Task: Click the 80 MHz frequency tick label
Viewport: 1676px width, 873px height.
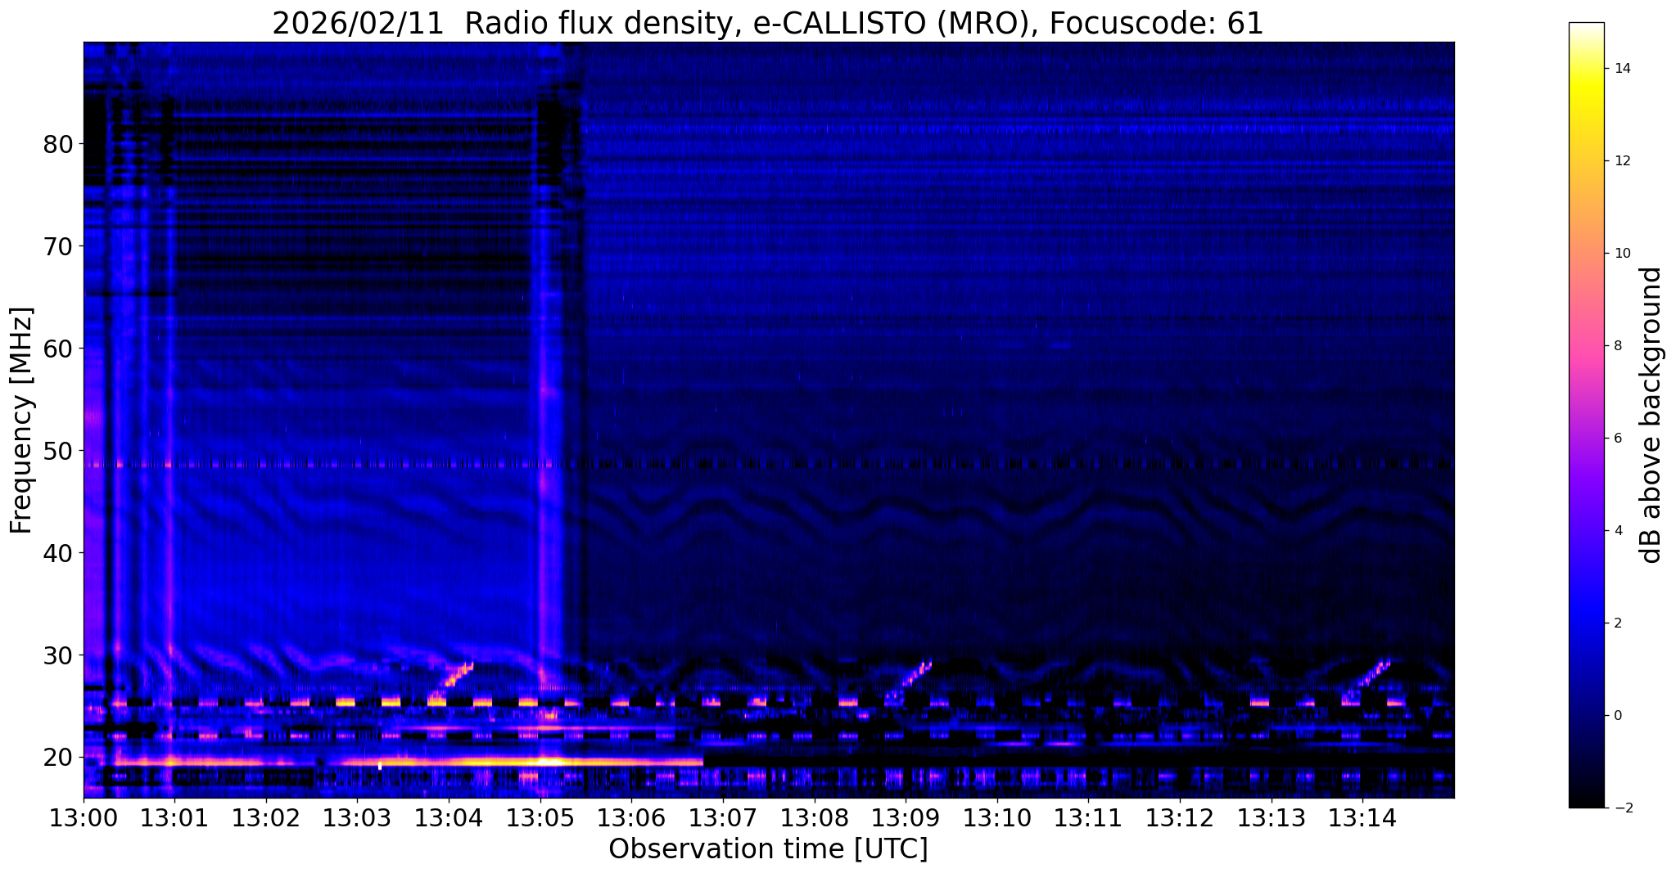Action: click(x=58, y=144)
